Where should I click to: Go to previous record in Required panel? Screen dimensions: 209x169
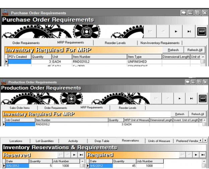189,155
